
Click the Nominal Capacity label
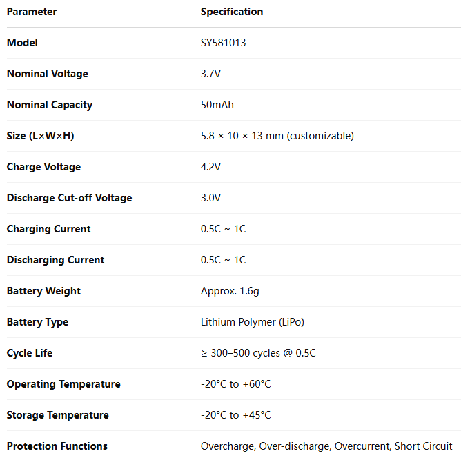(50, 105)
